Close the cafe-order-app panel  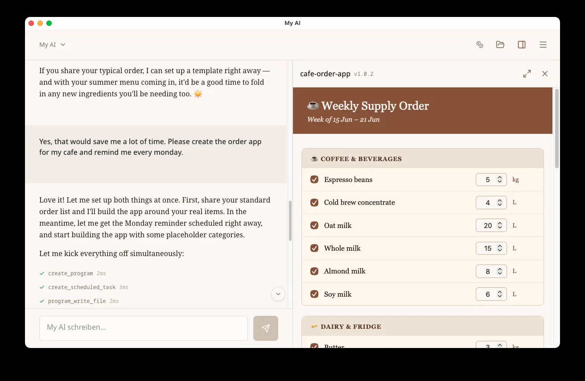(x=545, y=74)
